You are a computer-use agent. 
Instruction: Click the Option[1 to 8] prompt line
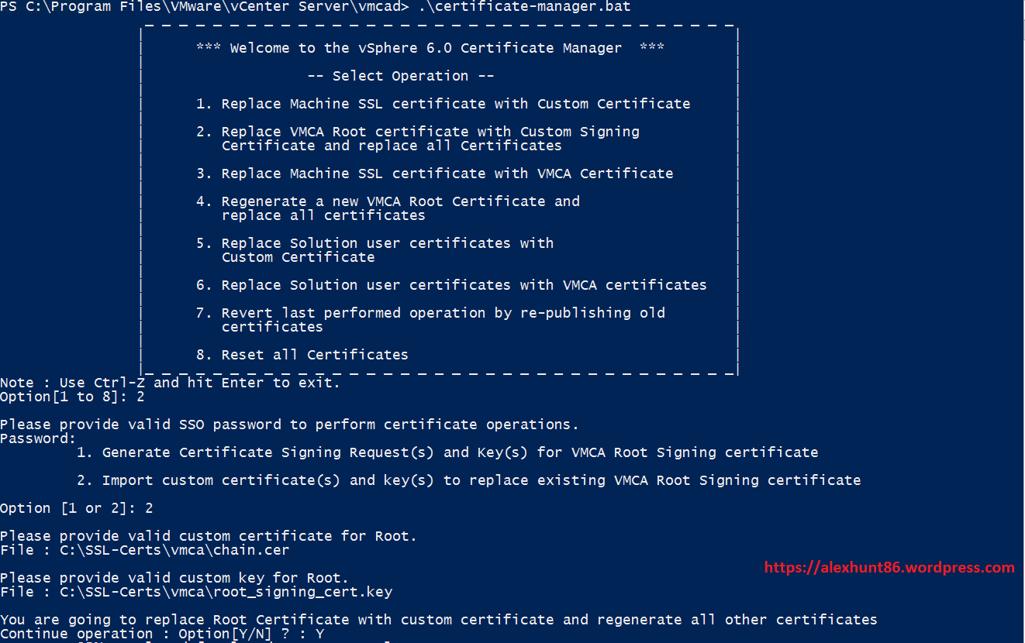(72, 397)
